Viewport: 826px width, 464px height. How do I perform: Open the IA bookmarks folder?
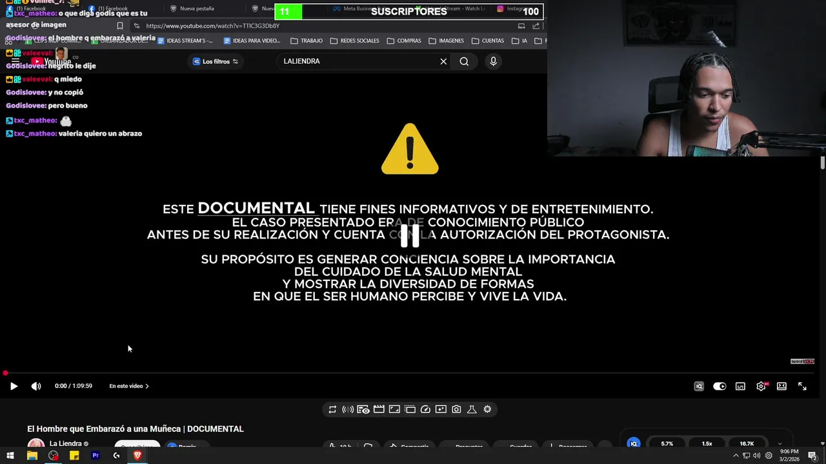(x=519, y=41)
